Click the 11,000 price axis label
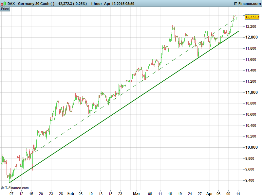Viewport: 262px width, 196px height. click(x=252, y=92)
